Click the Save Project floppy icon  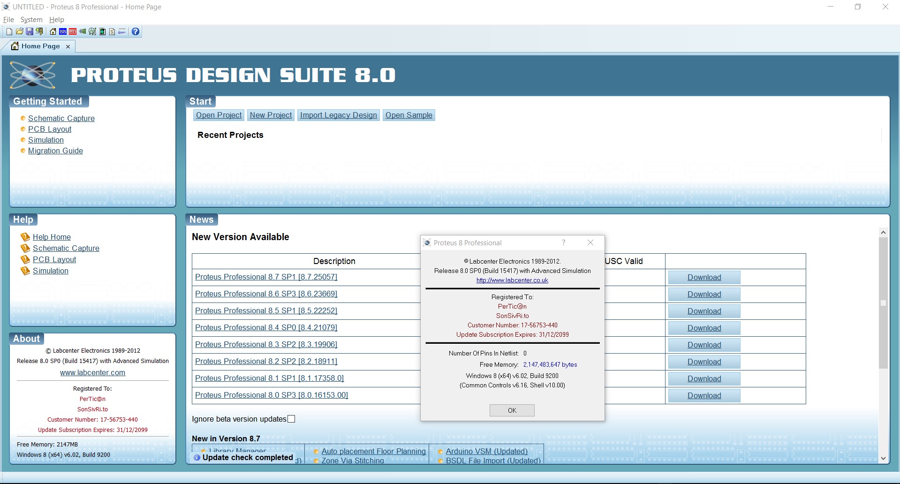29,31
